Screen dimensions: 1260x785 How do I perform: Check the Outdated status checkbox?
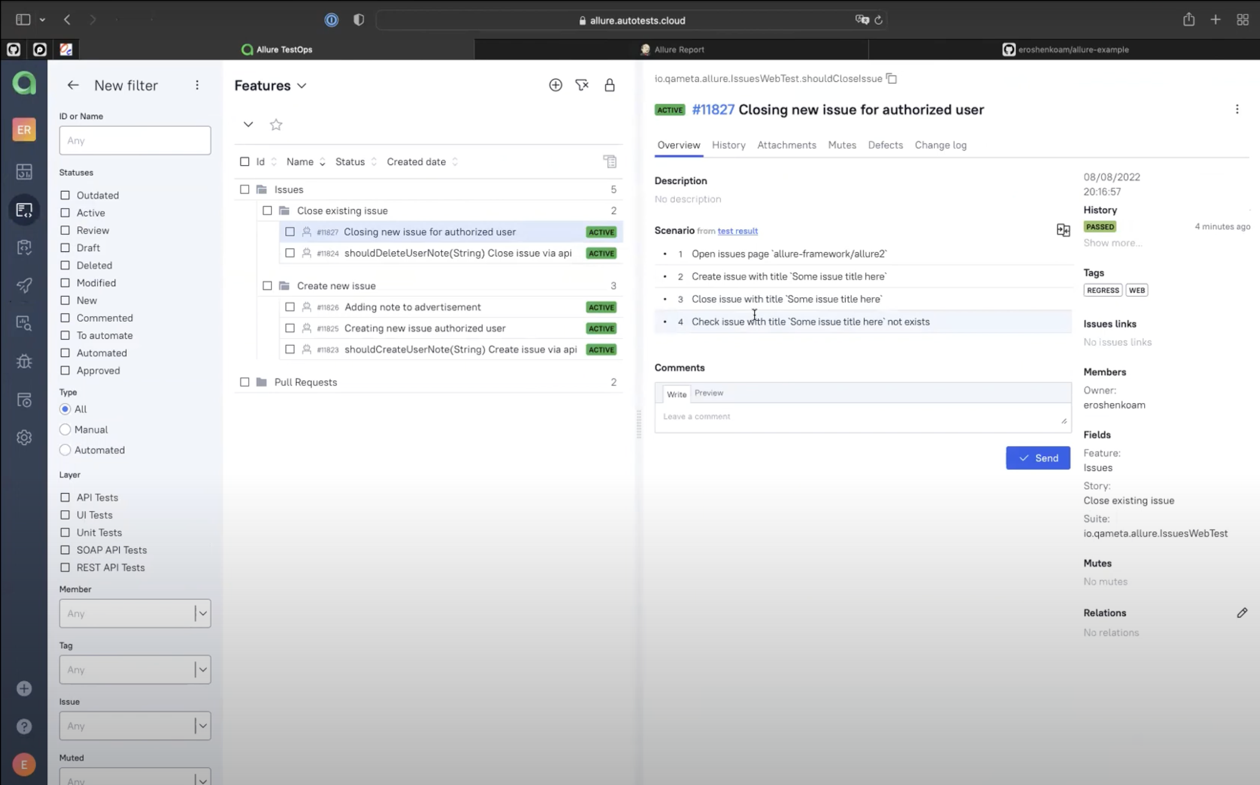pos(65,195)
